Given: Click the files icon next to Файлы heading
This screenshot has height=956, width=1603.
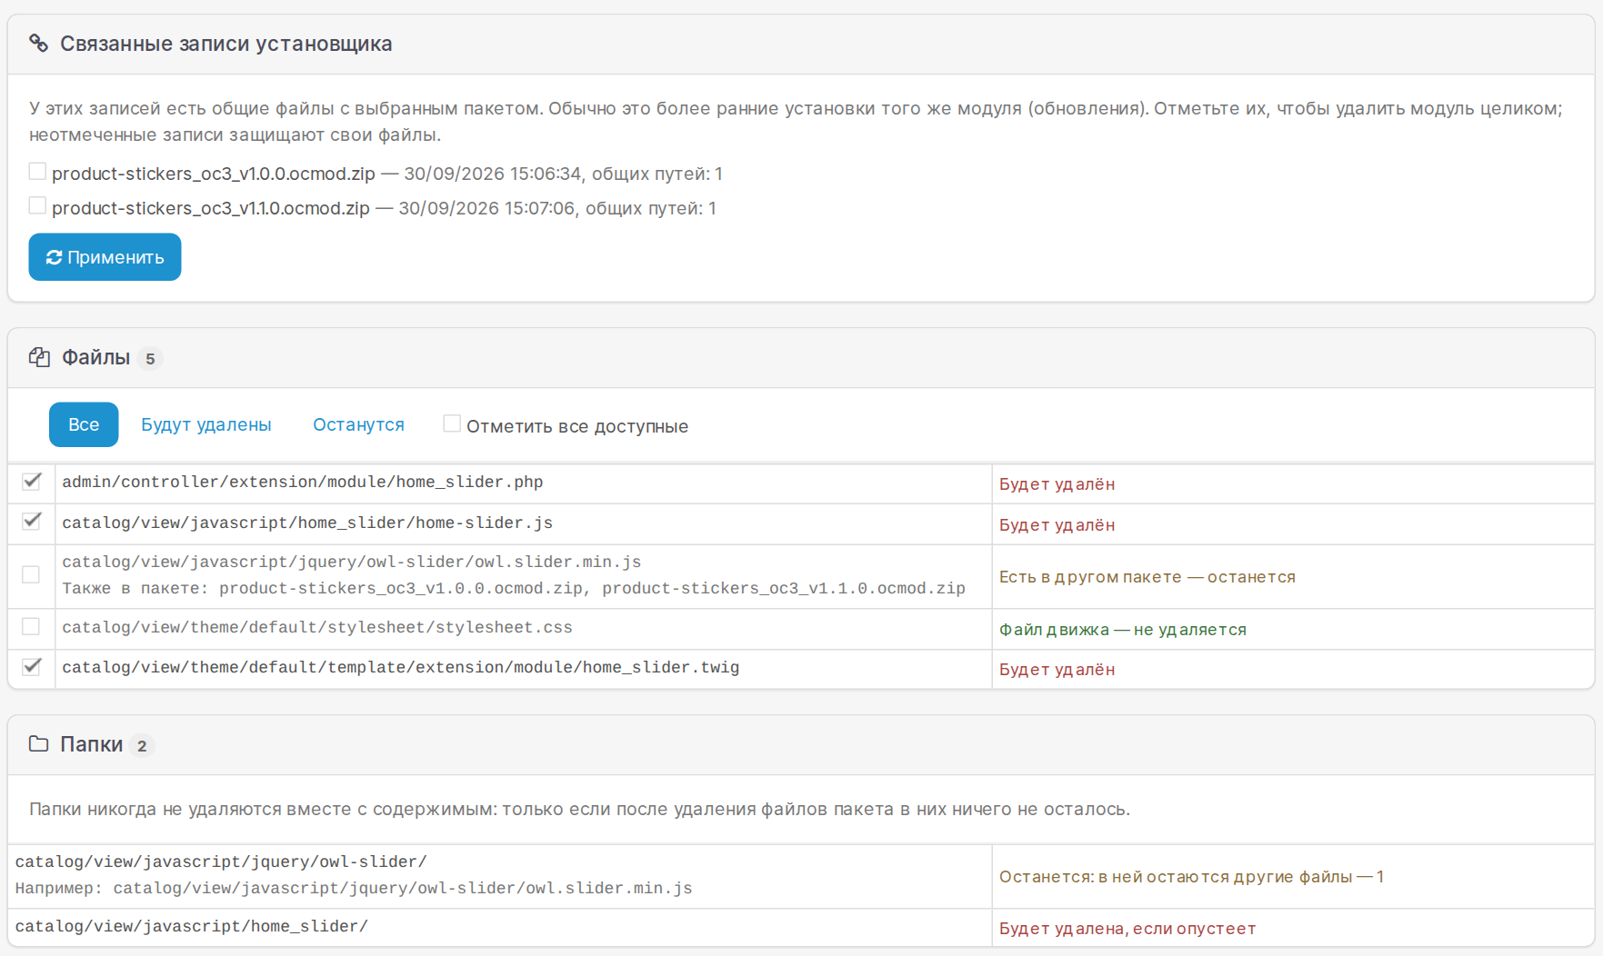Looking at the screenshot, I should [39, 357].
